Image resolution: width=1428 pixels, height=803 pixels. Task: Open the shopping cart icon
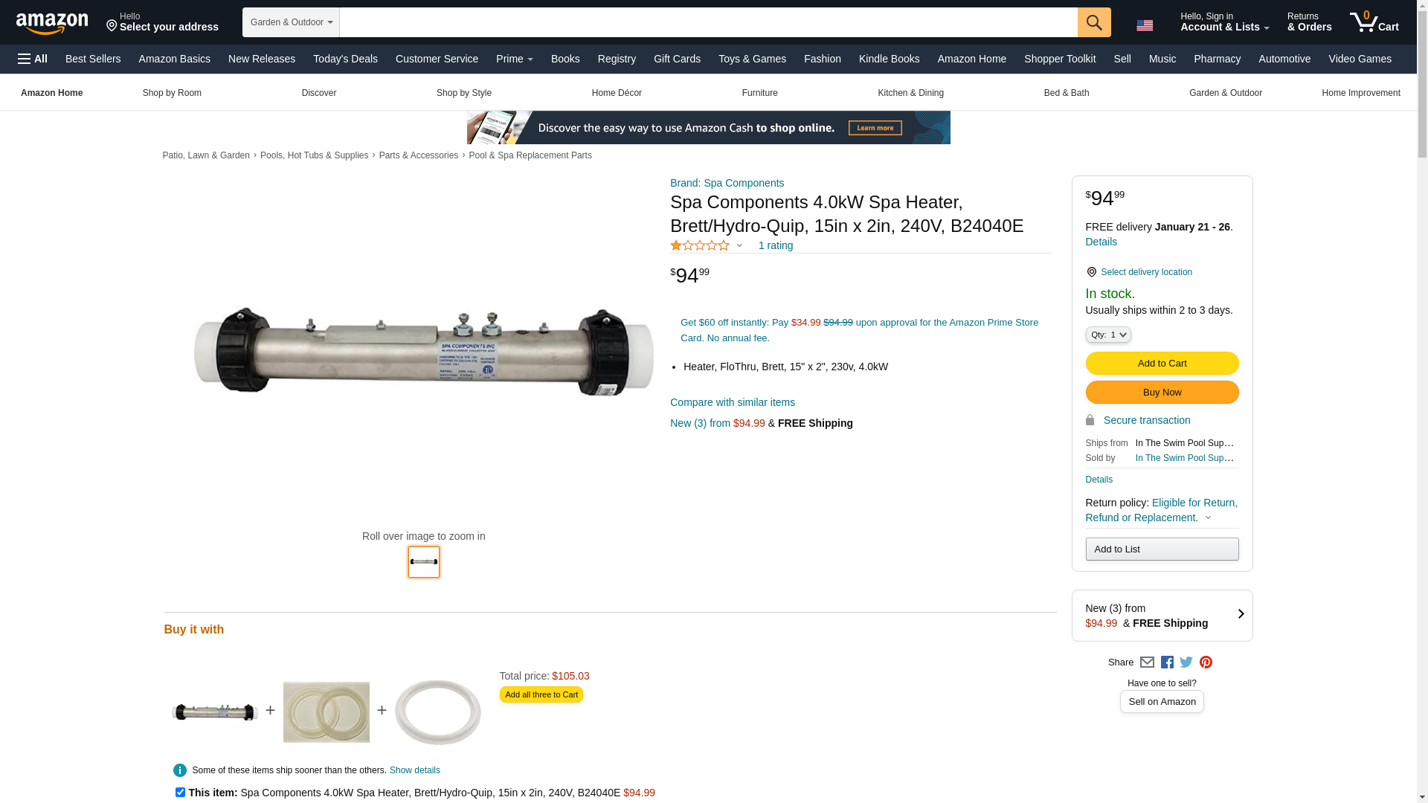point(1374,22)
